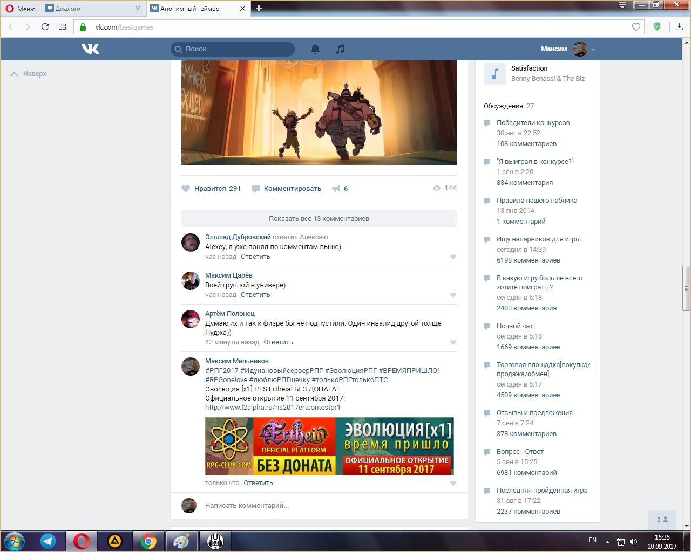Click the clock showing 15:35
This screenshot has height=552, width=691.
pos(662,537)
